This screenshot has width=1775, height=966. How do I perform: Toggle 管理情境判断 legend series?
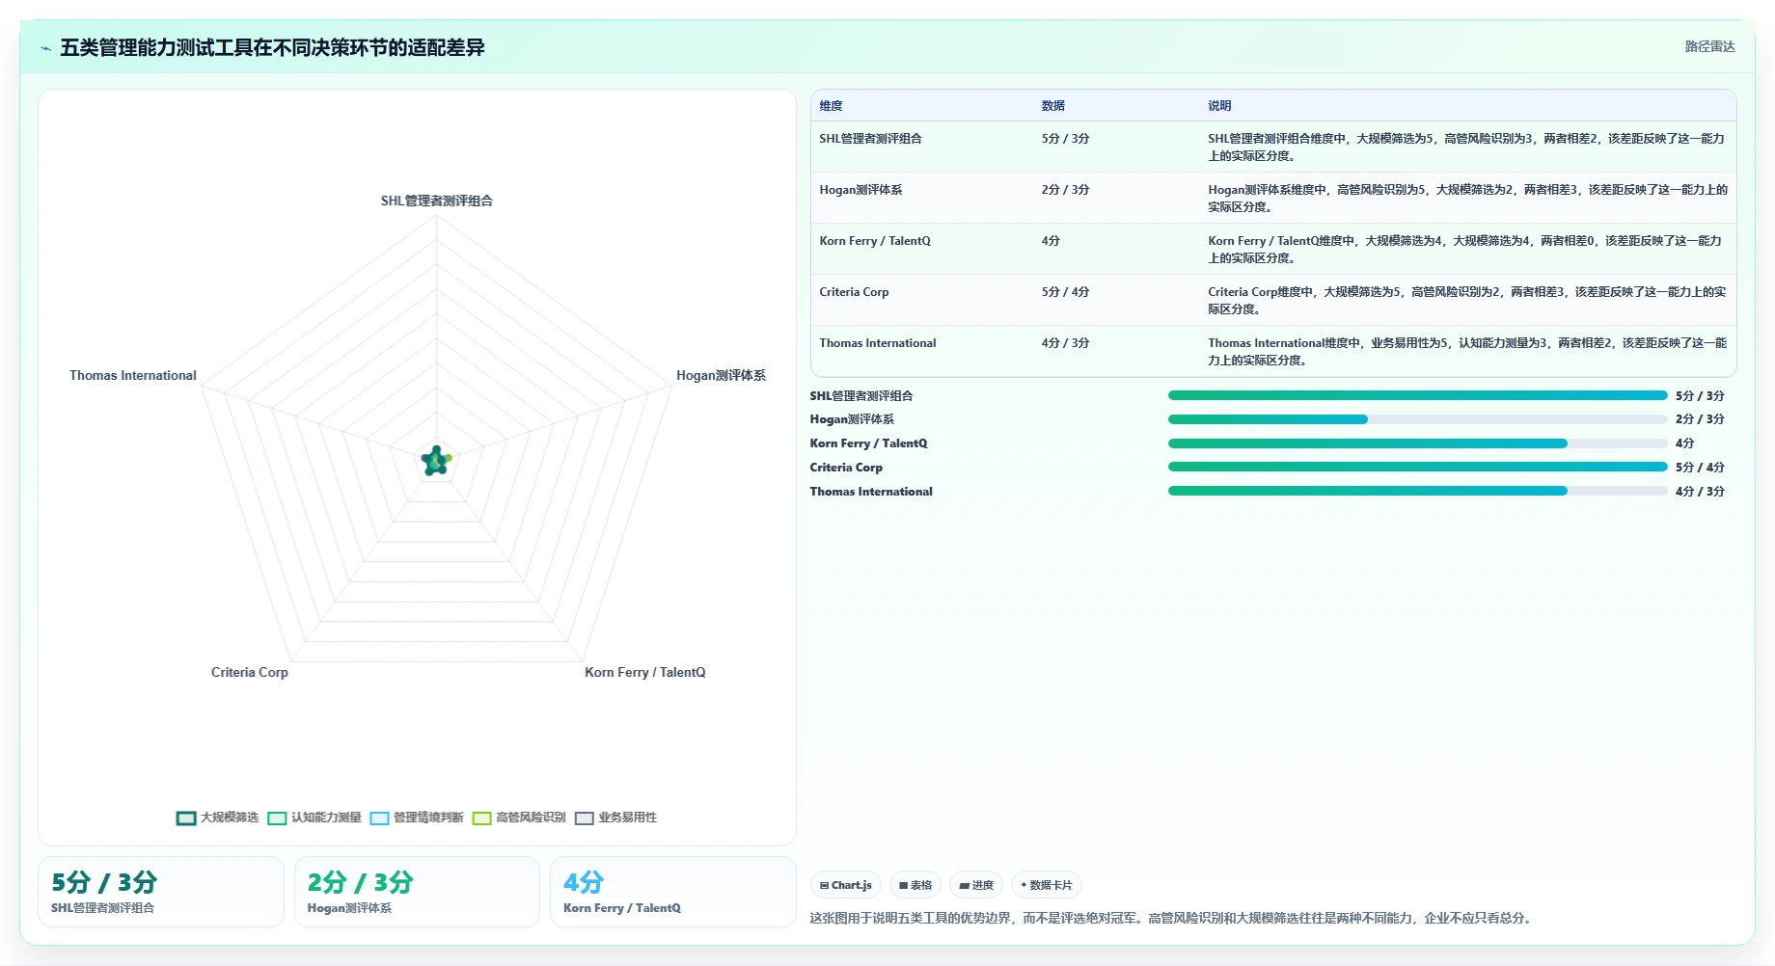pyautogui.click(x=417, y=818)
